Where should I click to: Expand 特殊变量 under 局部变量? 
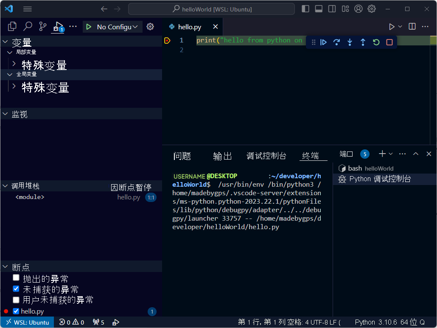(14, 65)
